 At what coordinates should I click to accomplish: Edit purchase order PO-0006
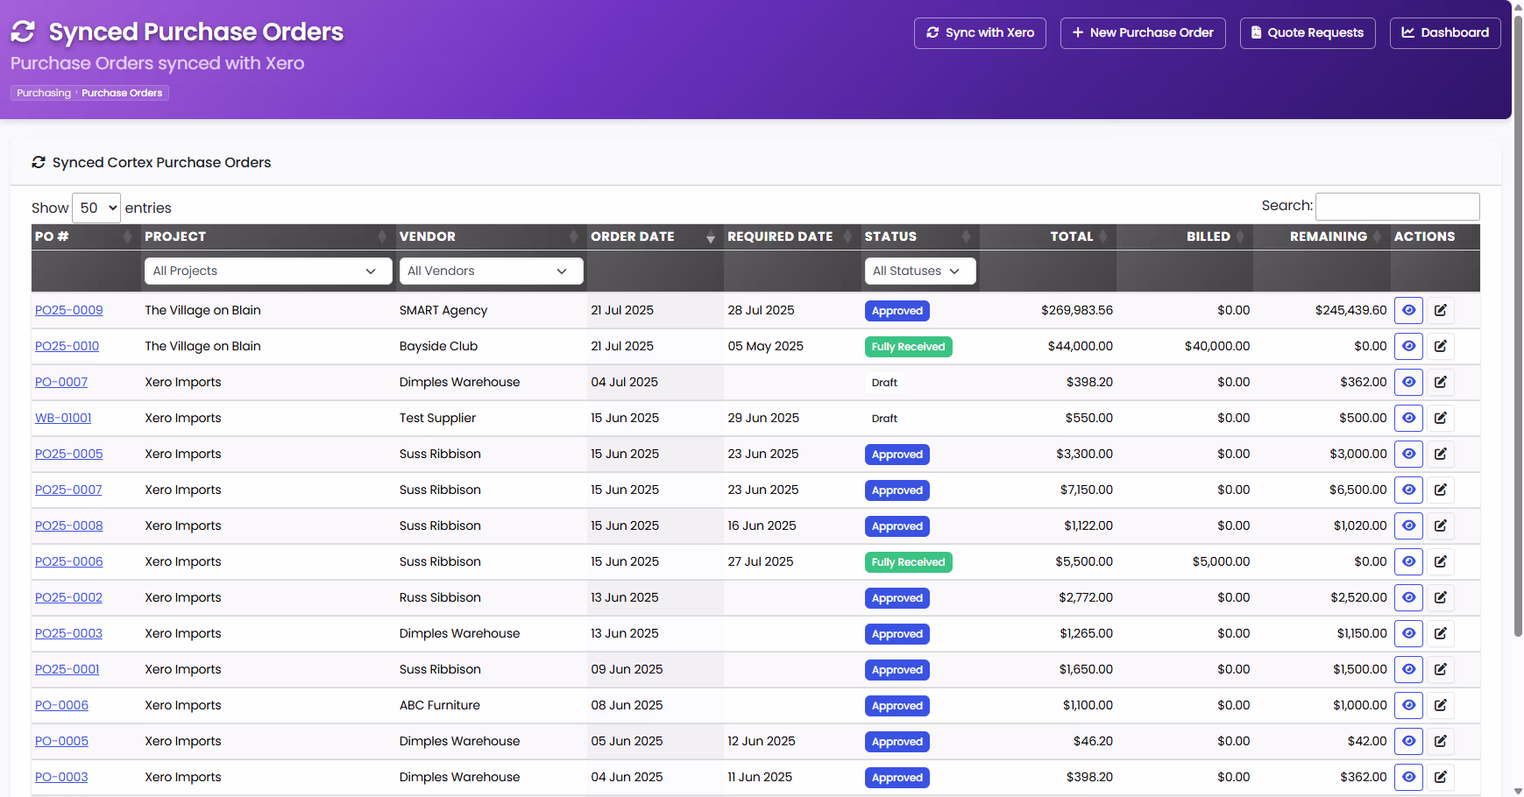1440,705
